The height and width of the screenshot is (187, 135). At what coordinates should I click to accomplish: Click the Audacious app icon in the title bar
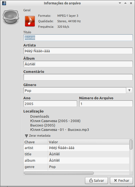pos(4,3)
